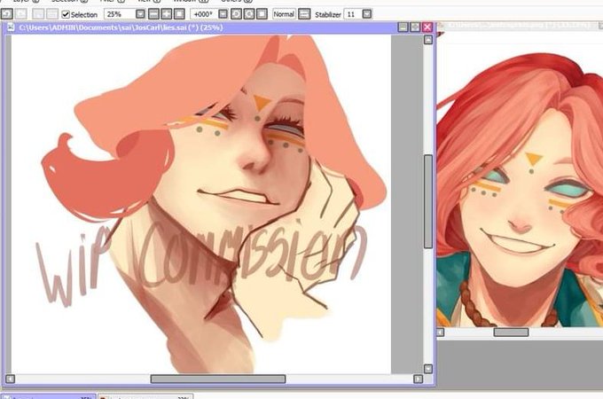Screen dimensions: 603x399
Task: Click the horizontal scrollbar thumb of the reference window
Action: pyautogui.click(x=511, y=332)
